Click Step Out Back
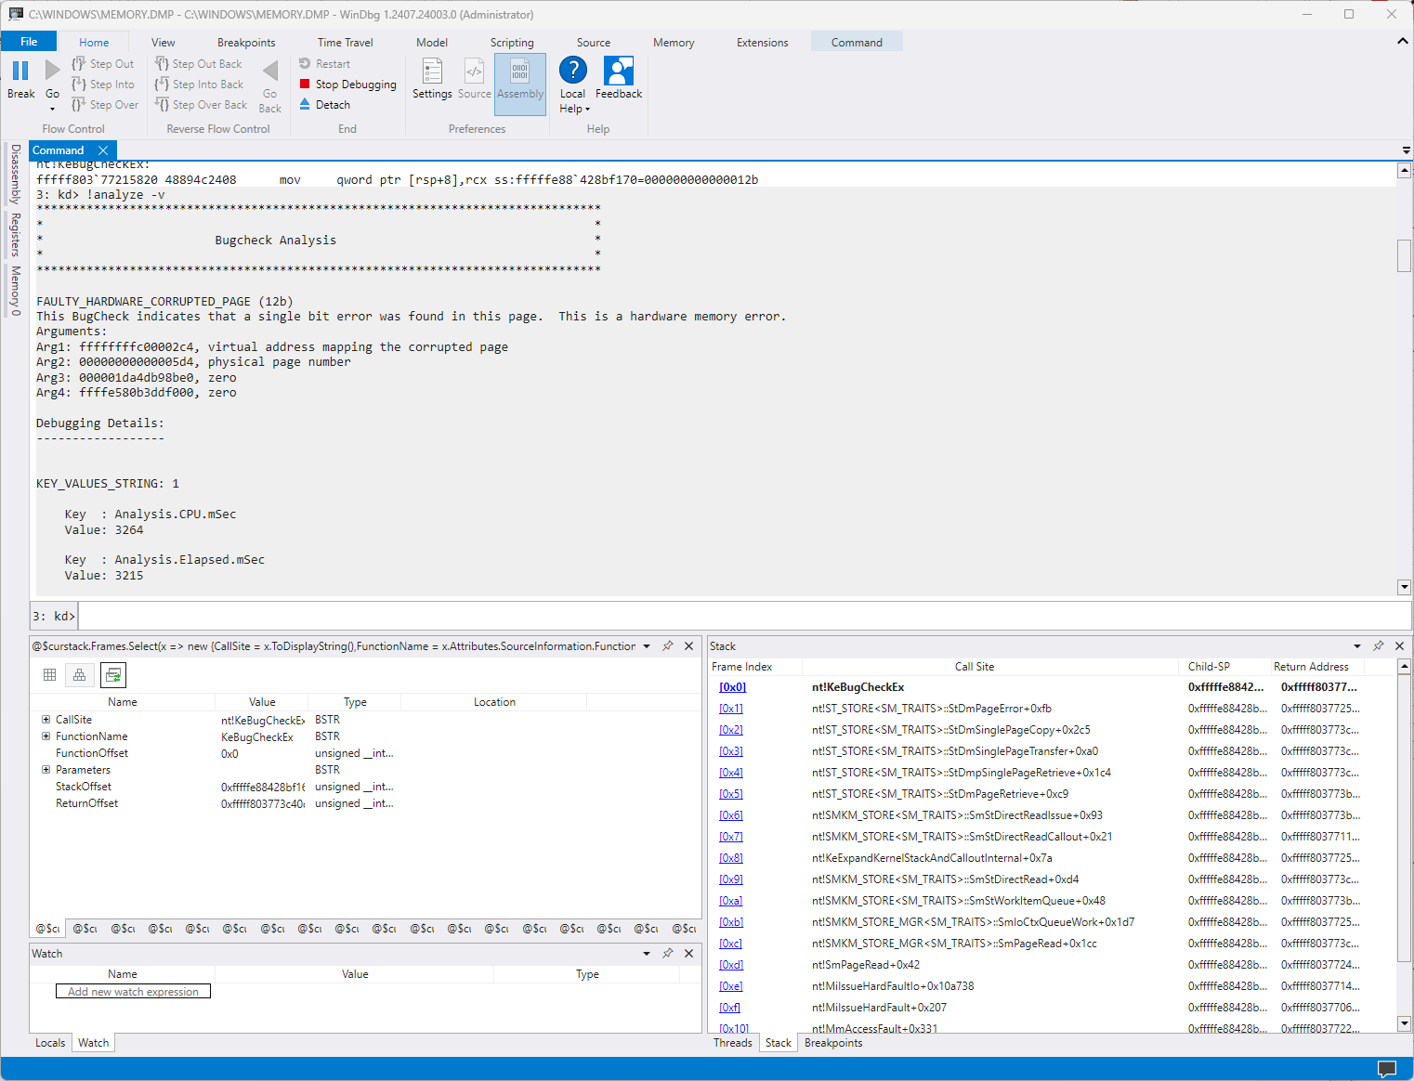This screenshot has height=1081, width=1414. (198, 64)
